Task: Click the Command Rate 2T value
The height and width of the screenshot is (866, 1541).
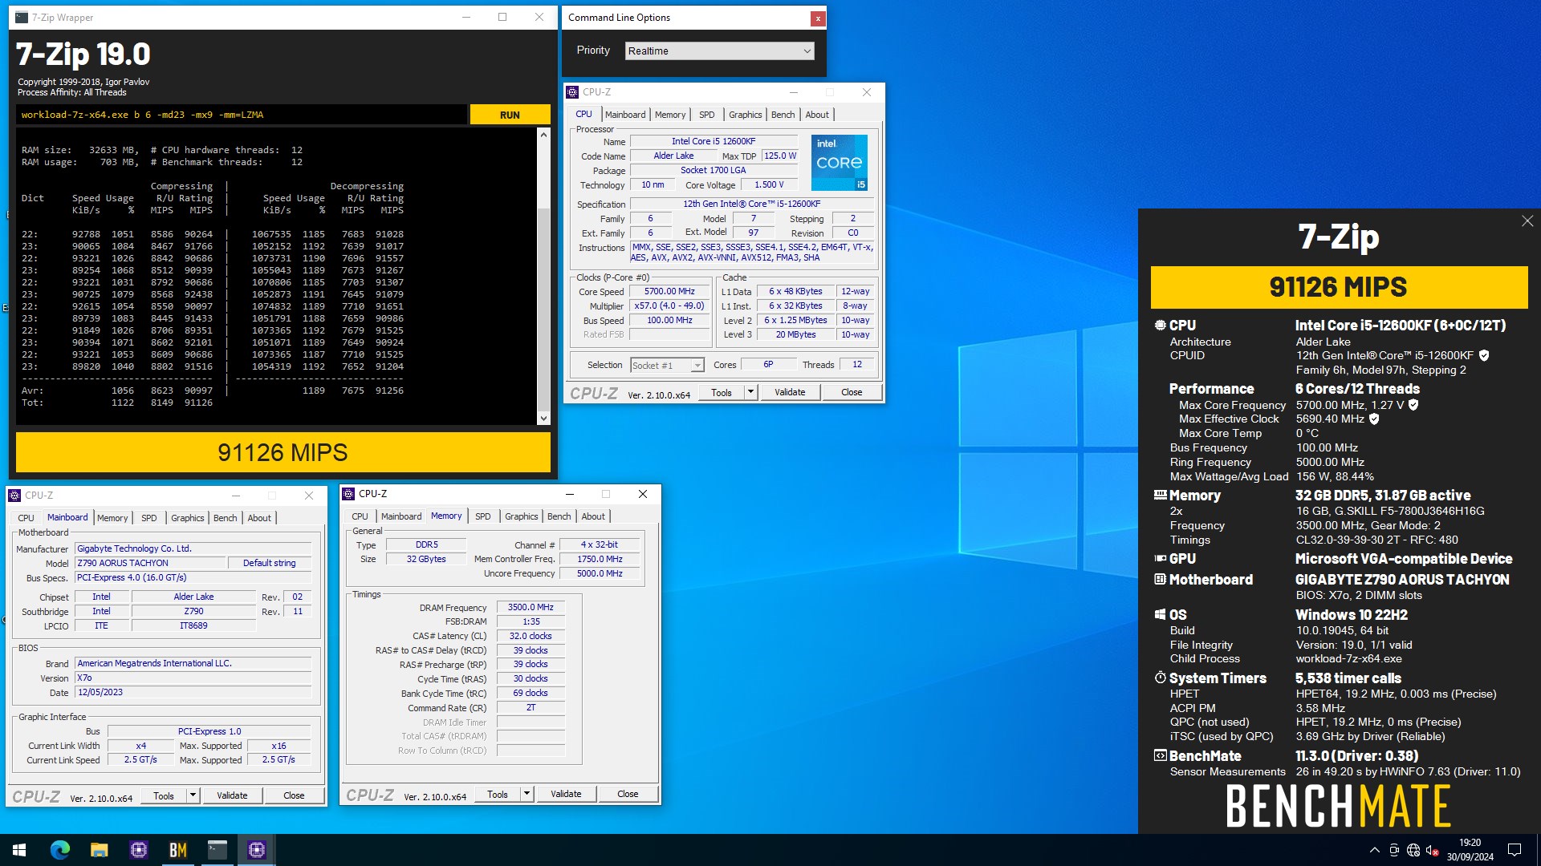Action: pos(531,707)
